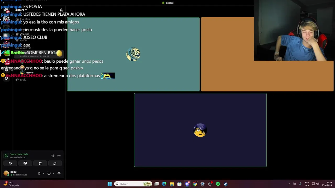Open the network and volume quick settings
This screenshot has width=335, height=188.
click(315, 184)
